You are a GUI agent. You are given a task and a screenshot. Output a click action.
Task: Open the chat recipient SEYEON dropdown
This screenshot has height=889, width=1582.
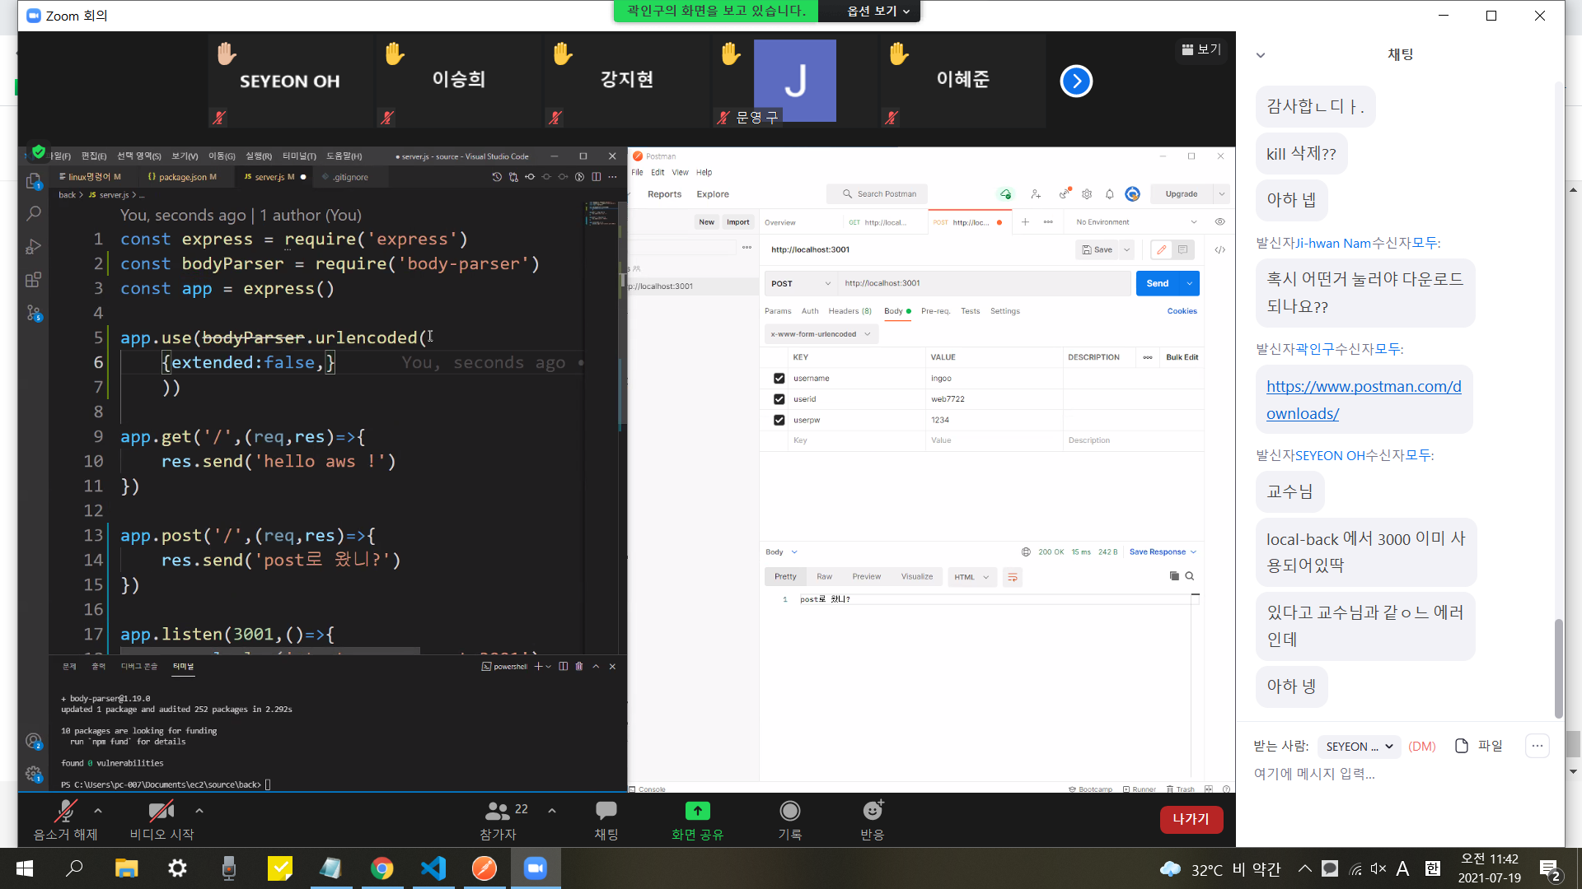1359,747
